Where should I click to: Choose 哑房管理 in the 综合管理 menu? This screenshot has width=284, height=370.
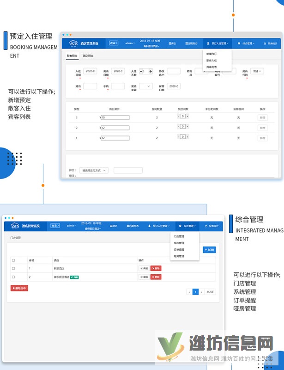point(179,256)
